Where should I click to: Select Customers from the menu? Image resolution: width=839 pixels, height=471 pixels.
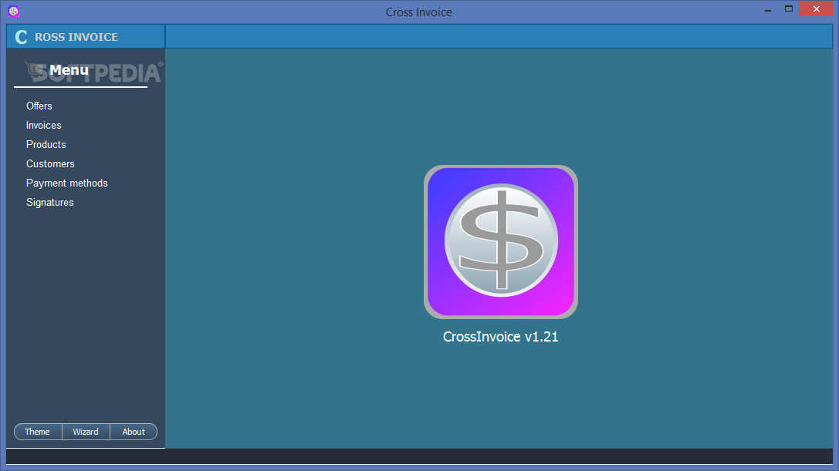coord(50,163)
